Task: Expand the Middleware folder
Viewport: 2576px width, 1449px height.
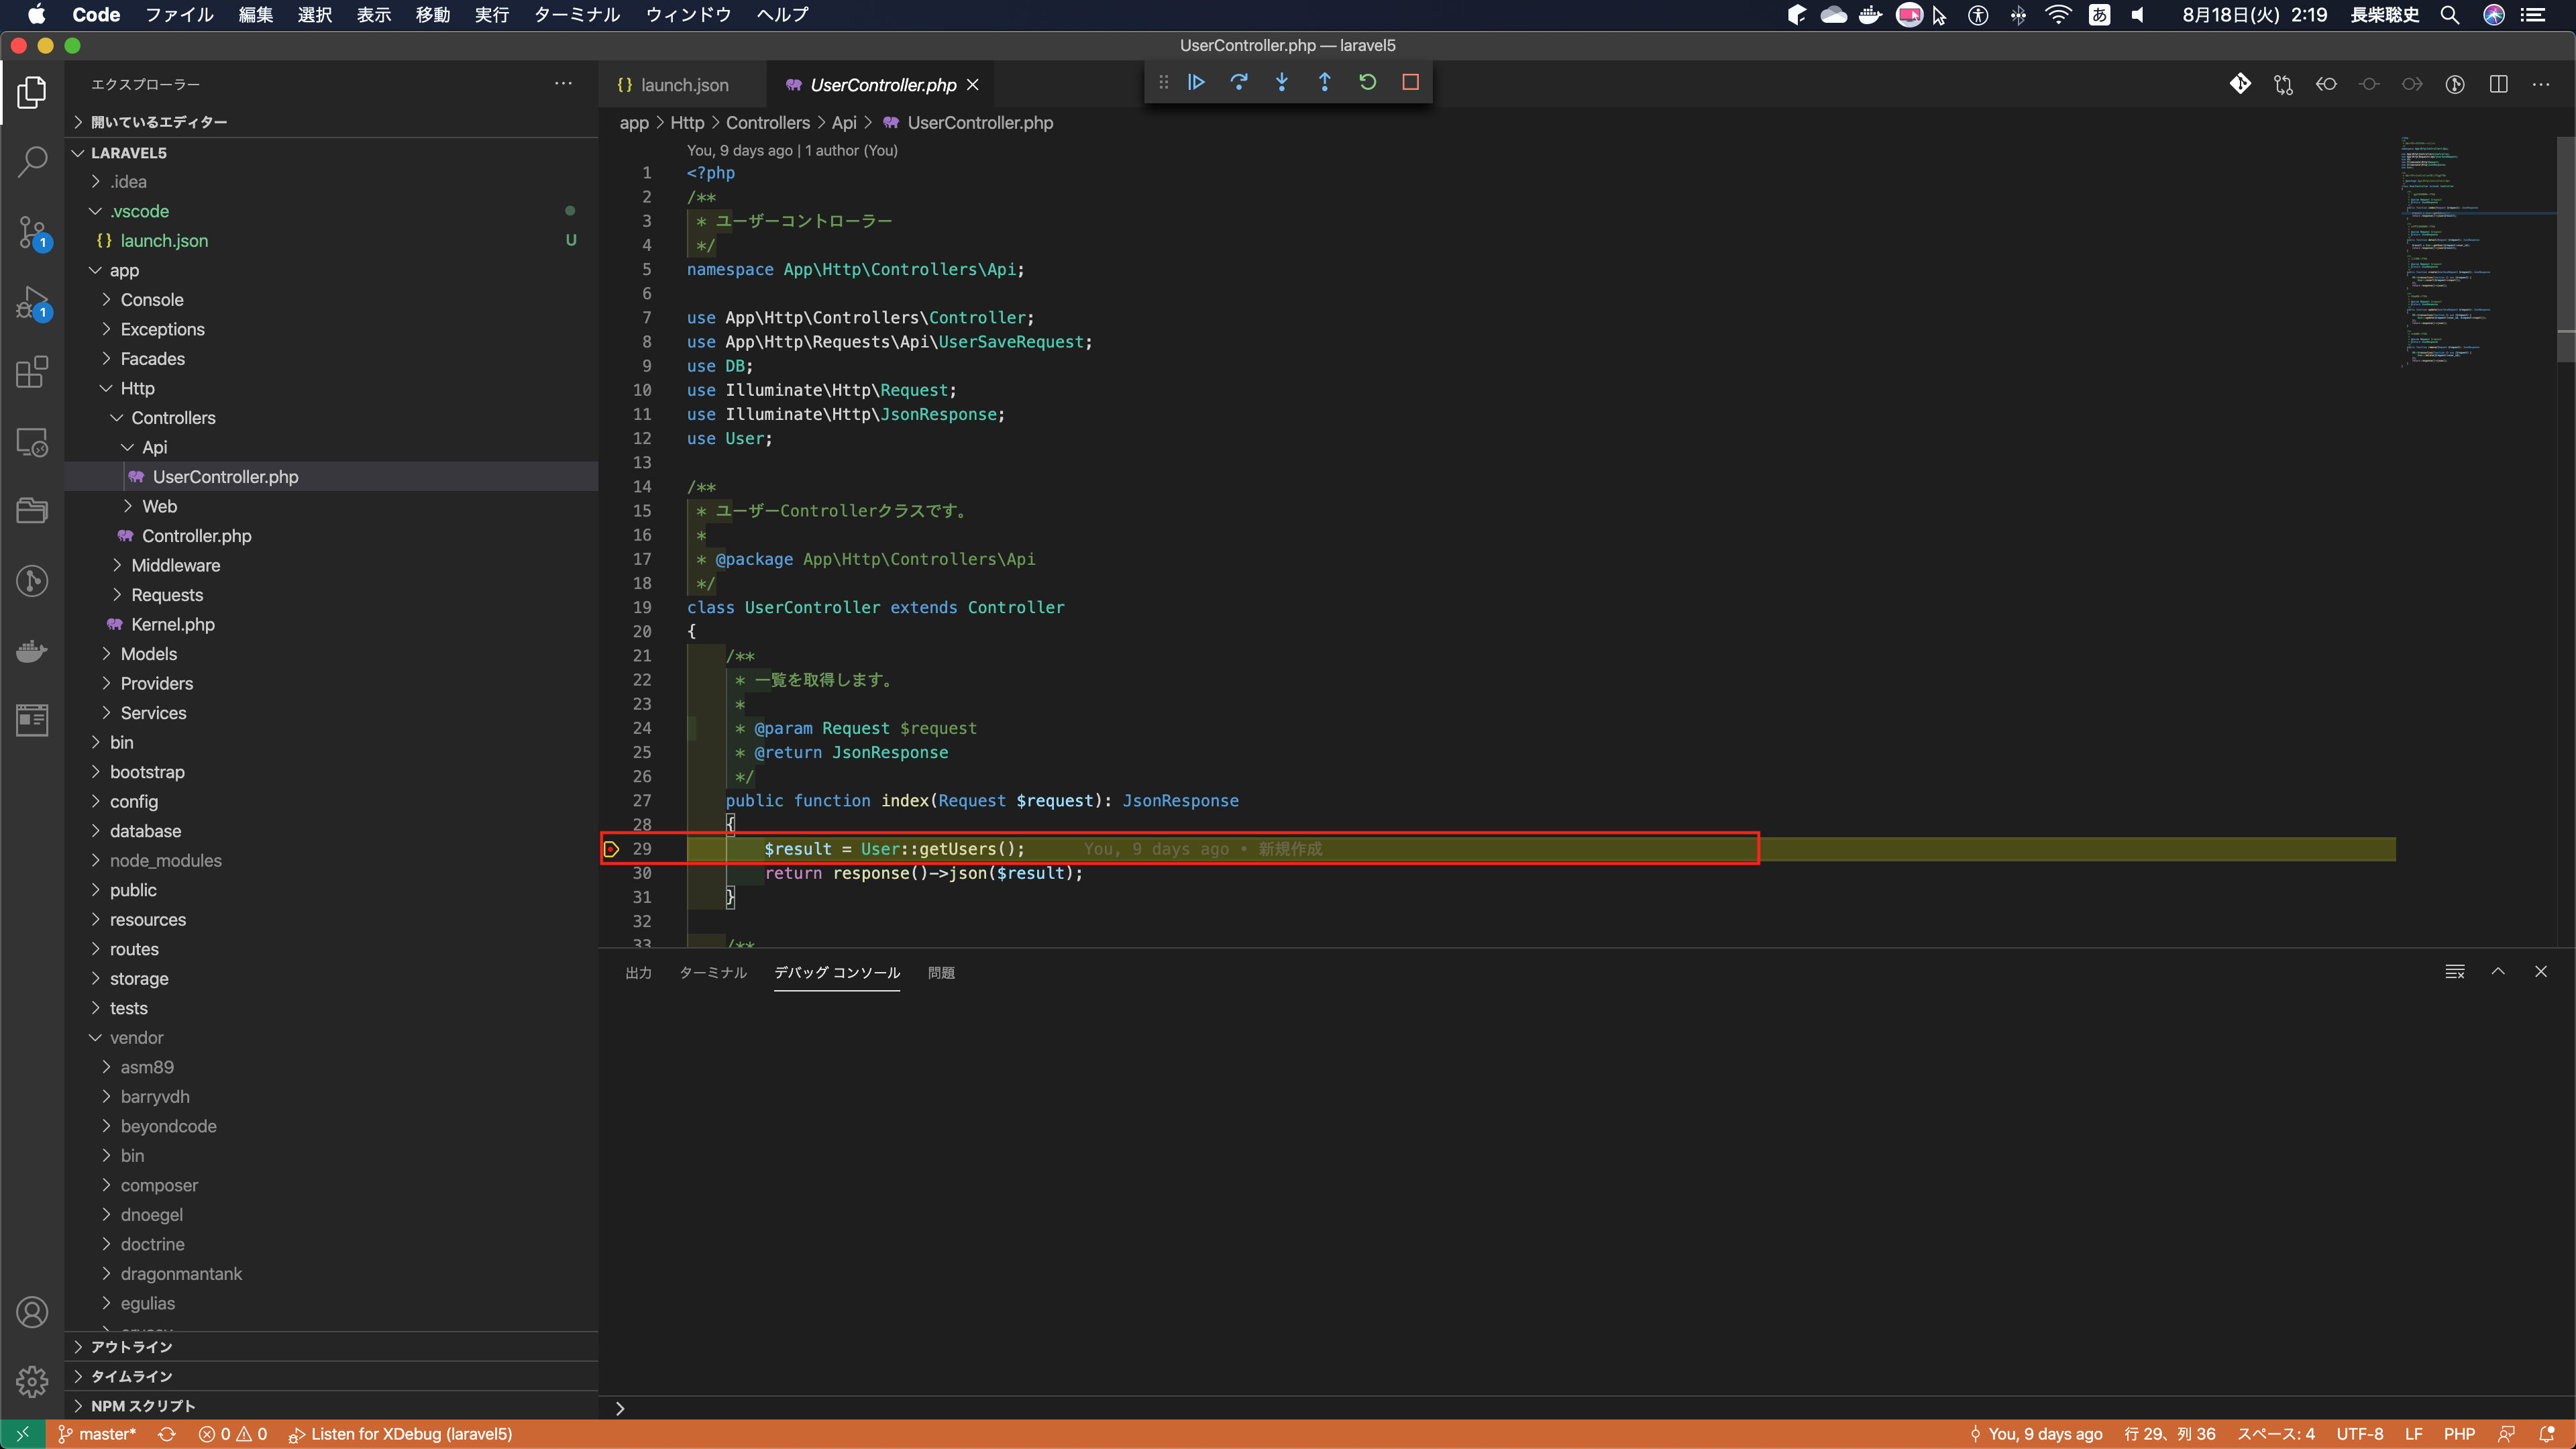Action: 175,565
